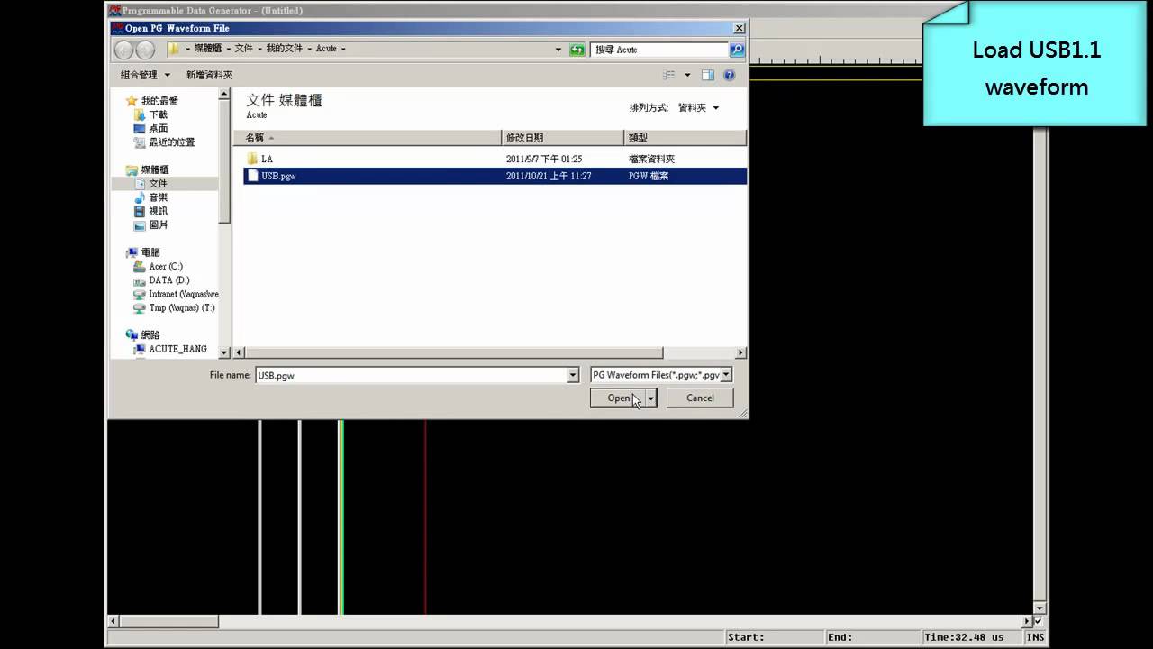Select 媒體櫃 libraries in the sidebar
The width and height of the screenshot is (1153, 649).
(x=148, y=169)
